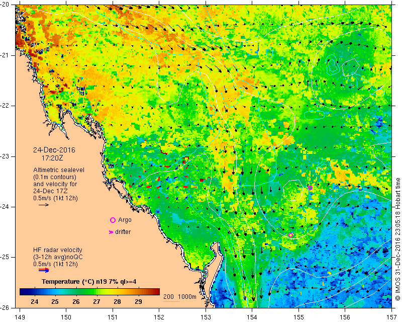Screen dimensions: 402x322
Task: Click the colorbar tick label '27'
Action: [x=96, y=301]
